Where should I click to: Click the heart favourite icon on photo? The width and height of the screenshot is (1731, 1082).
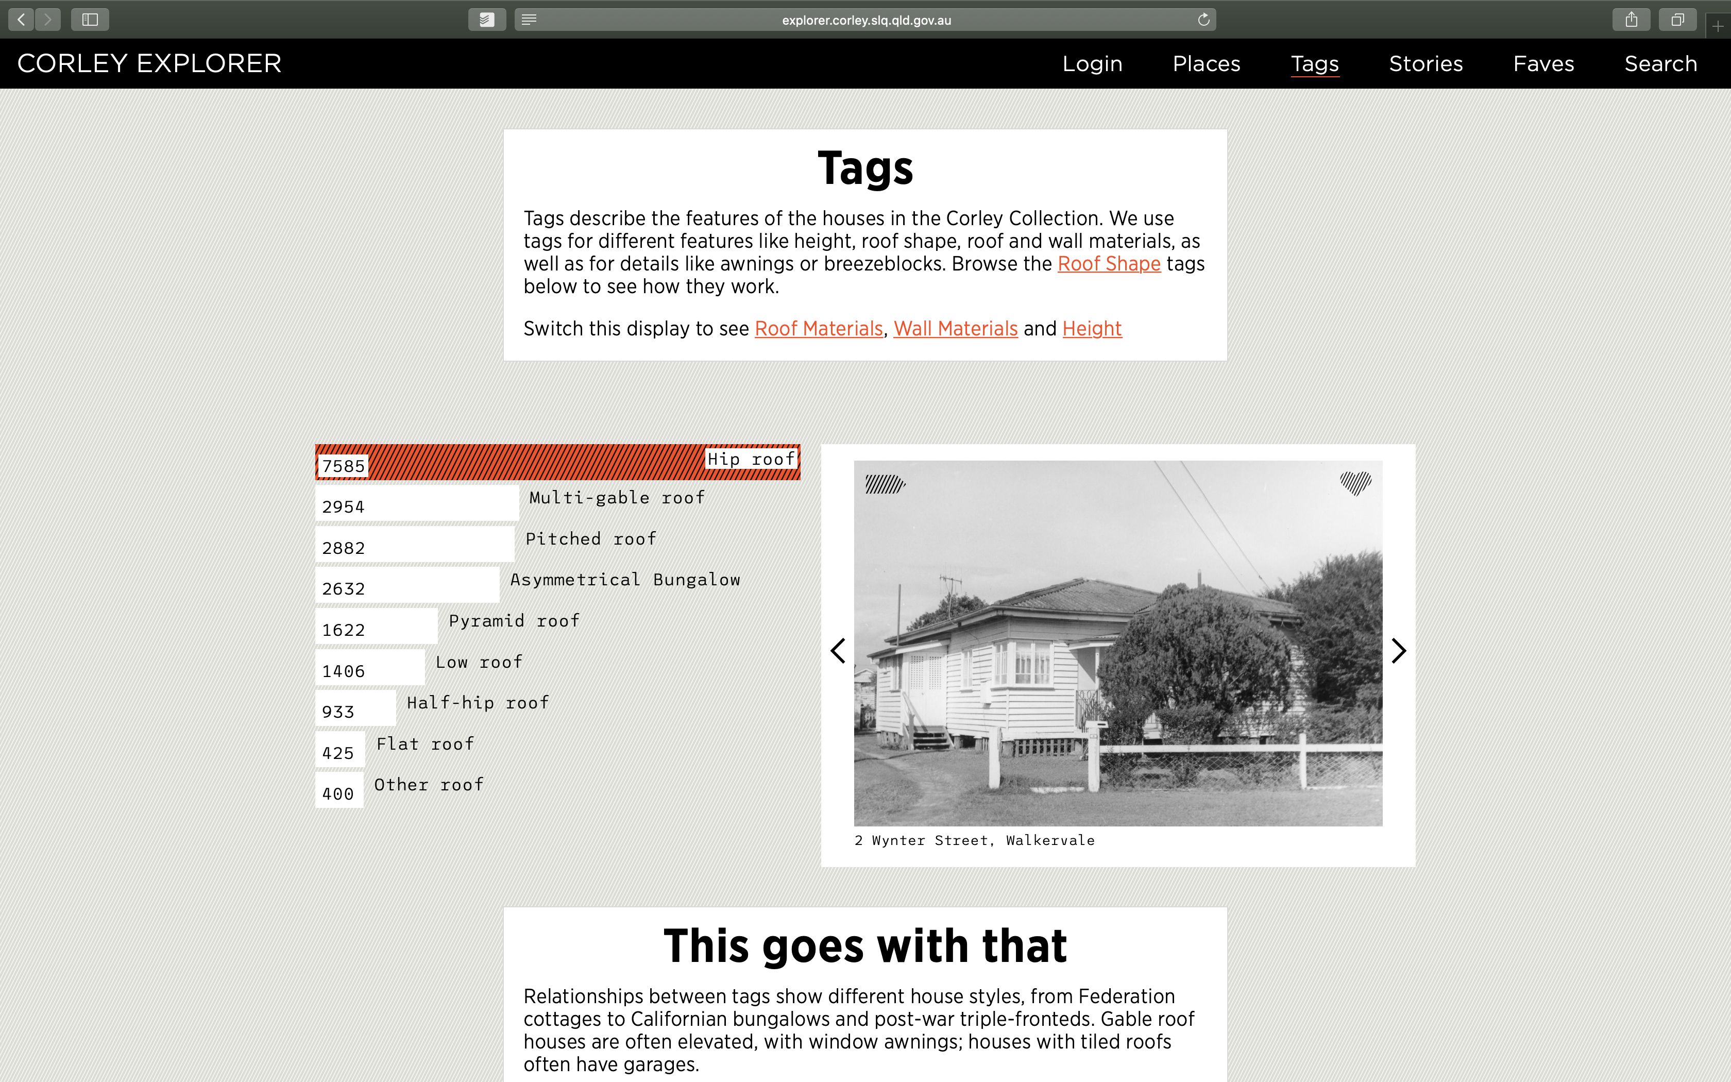coord(1355,484)
